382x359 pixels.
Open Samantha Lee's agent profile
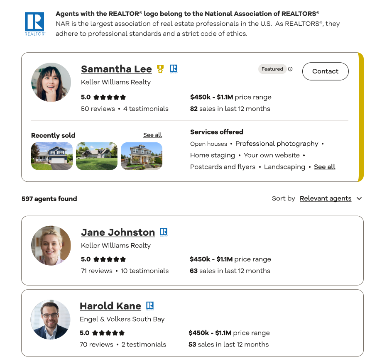click(116, 69)
